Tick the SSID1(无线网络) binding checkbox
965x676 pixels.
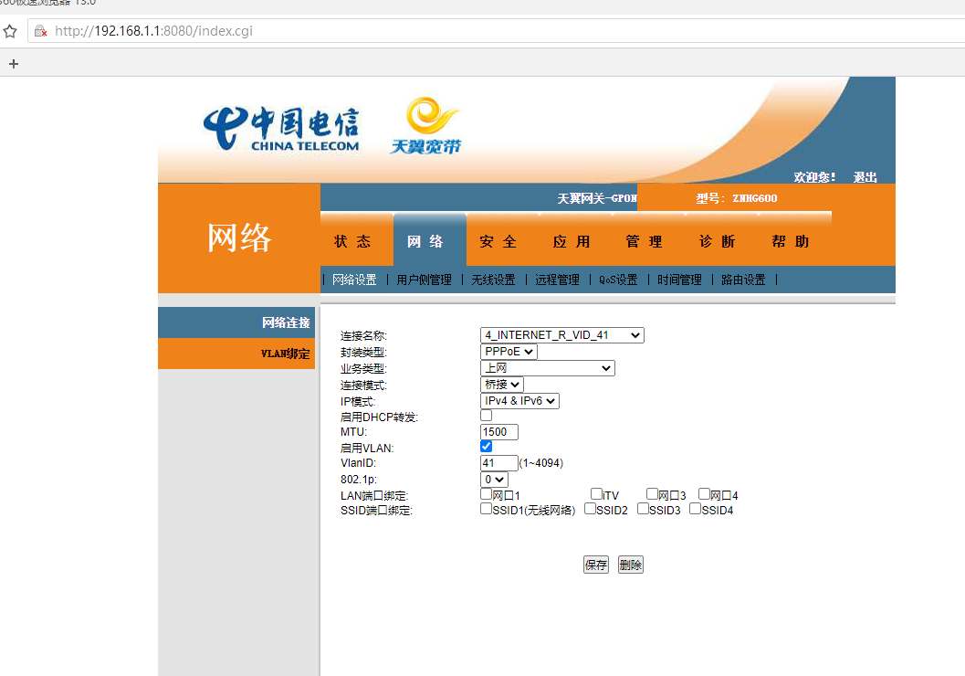pyautogui.click(x=487, y=509)
